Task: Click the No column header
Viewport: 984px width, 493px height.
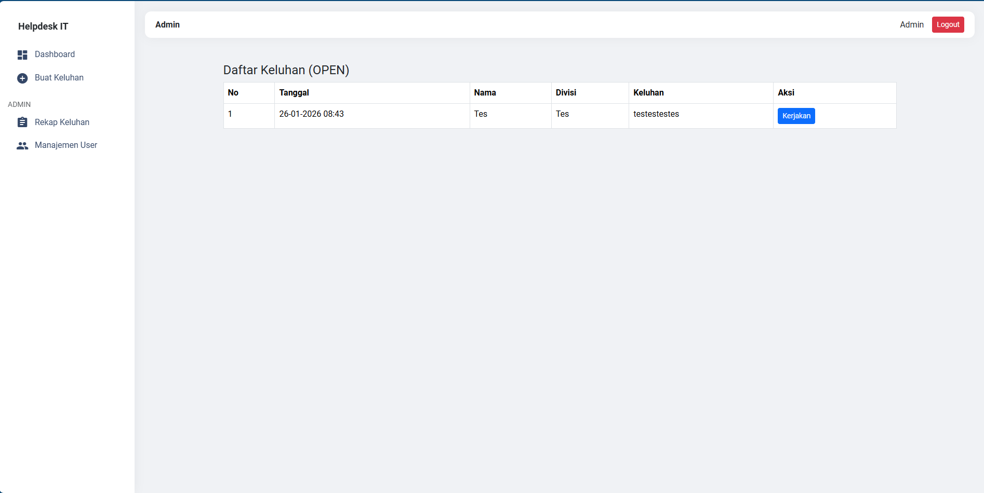Action: [x=233, y=93]
